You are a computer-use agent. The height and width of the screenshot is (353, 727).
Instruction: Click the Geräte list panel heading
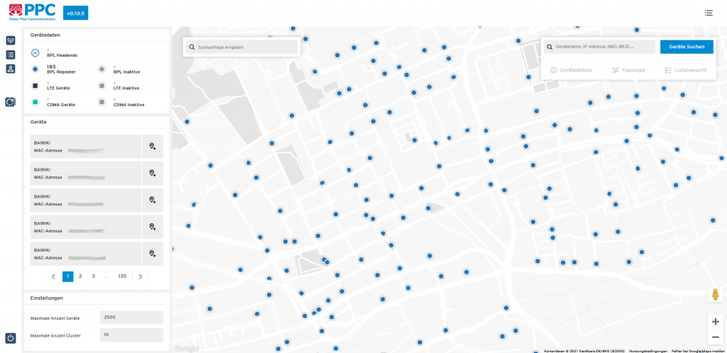point(38,122)
